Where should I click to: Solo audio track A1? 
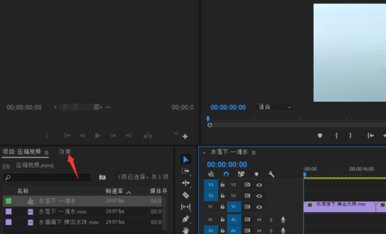pos(271,220)
